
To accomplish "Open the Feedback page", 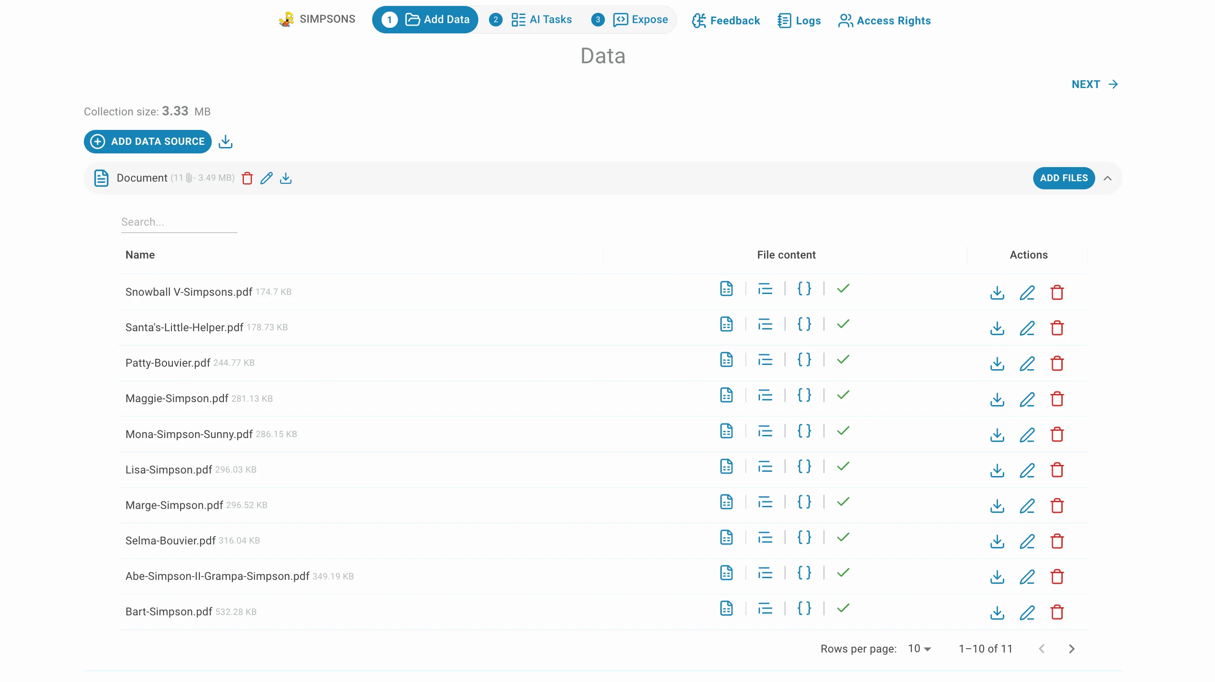I will [x=726, y=21].
